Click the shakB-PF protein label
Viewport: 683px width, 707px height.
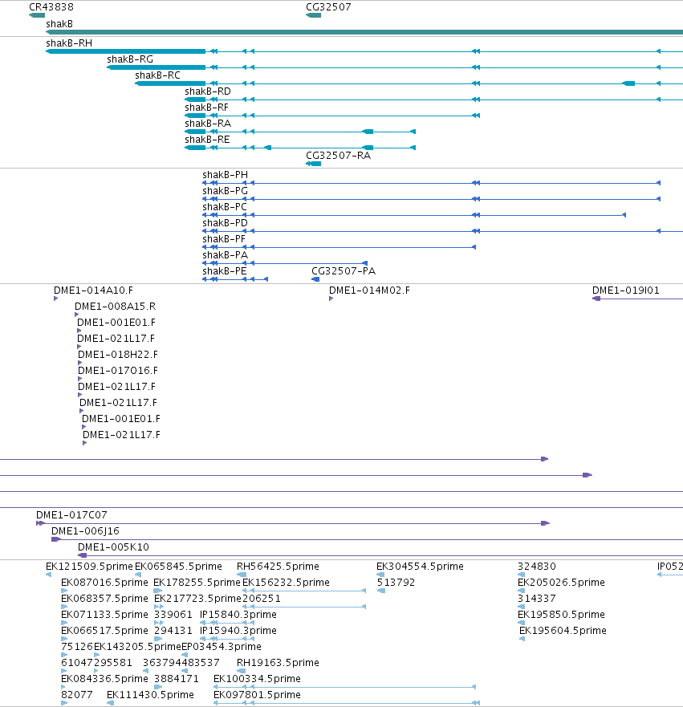(x=224, y=239)
